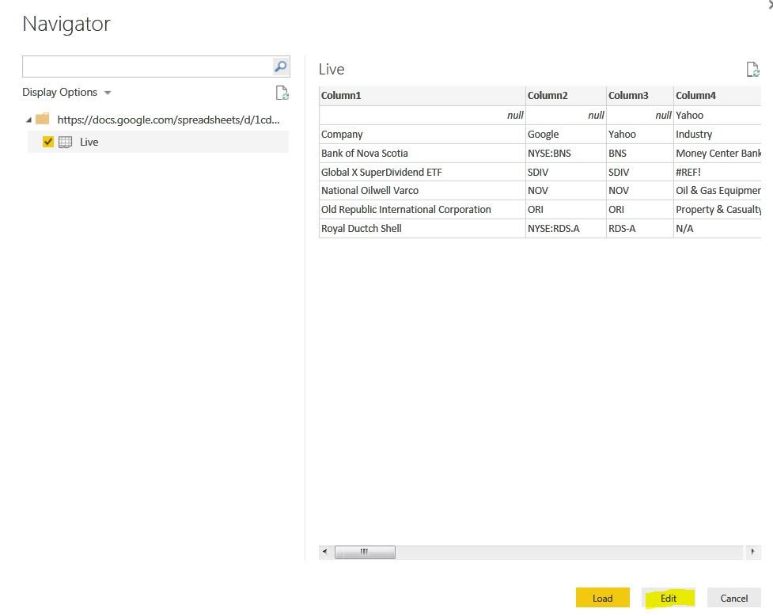
Task: Click the horizontal scrollbar thumb in preview
Action: (364, 552)
